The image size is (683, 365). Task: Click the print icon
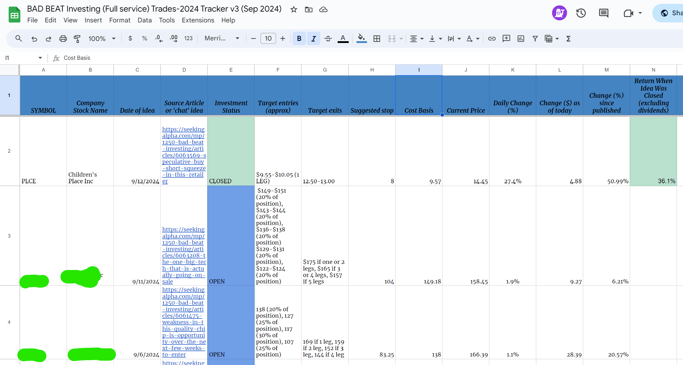[63, 39]
